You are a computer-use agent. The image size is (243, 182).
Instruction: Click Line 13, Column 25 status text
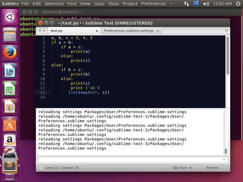(62, 168)
